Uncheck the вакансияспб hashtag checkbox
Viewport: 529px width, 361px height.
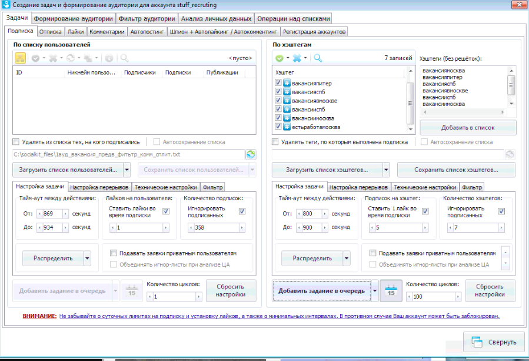[x=278, y=91]
